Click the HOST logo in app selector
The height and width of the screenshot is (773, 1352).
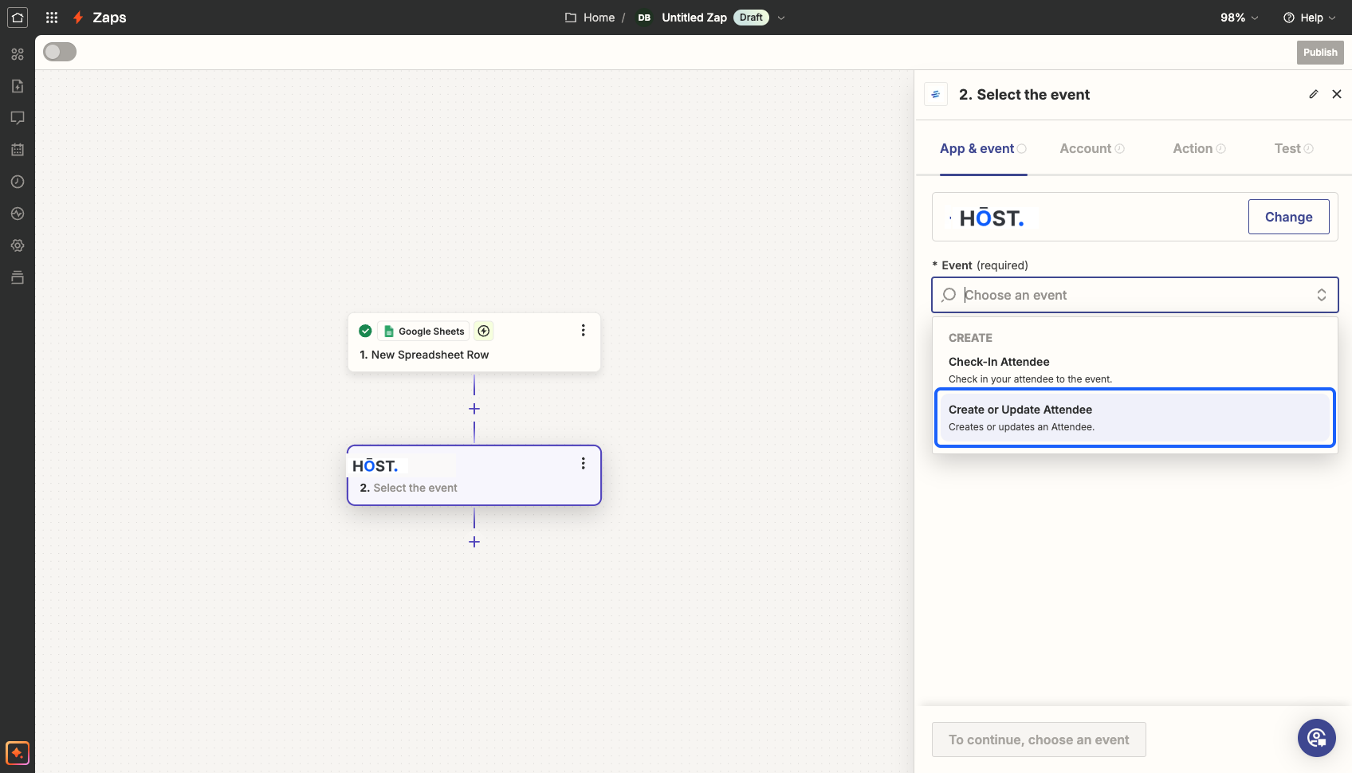(991, 218)
